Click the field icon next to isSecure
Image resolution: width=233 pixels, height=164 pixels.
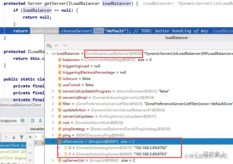point(60,78)
